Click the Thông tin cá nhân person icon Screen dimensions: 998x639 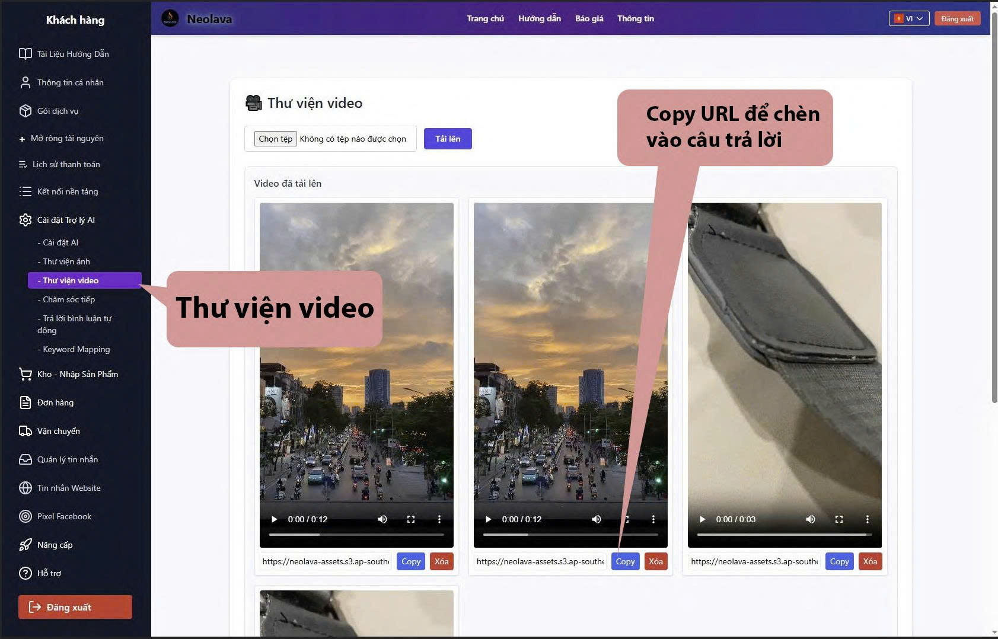(x=25, y=82)
